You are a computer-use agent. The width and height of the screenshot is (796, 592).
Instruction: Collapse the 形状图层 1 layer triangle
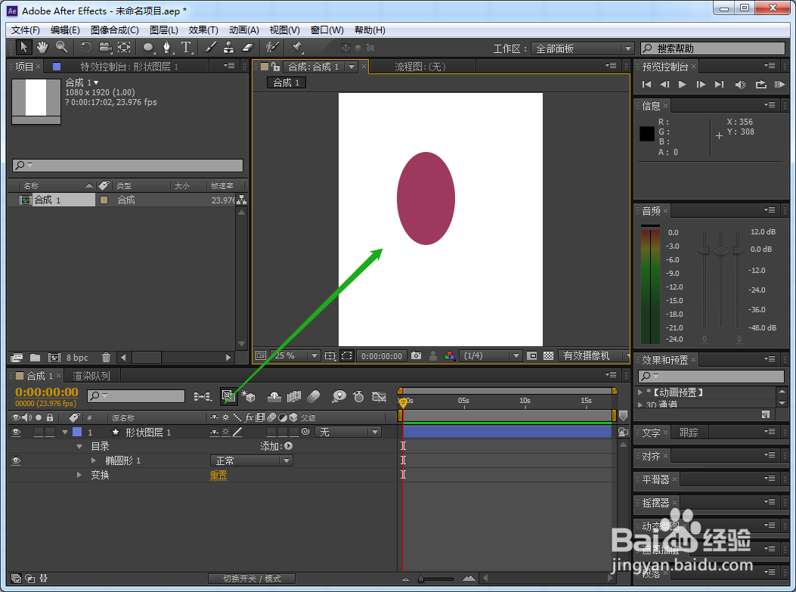64,432
